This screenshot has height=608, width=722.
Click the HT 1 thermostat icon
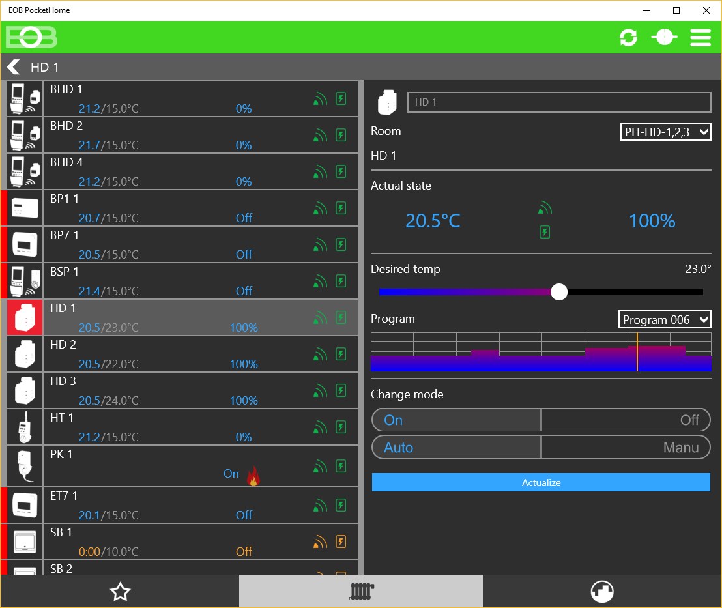(25, 427)
